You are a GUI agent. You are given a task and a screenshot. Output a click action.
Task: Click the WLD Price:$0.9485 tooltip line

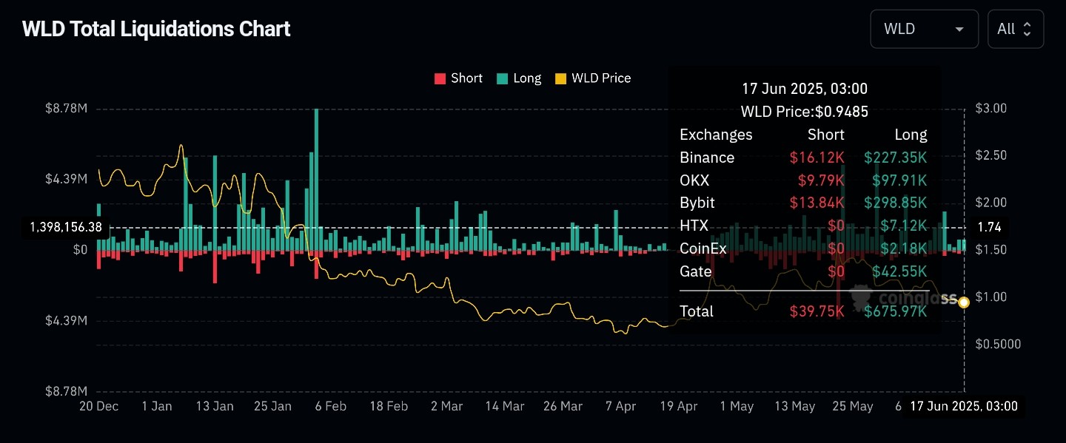[x=805, y=112]
